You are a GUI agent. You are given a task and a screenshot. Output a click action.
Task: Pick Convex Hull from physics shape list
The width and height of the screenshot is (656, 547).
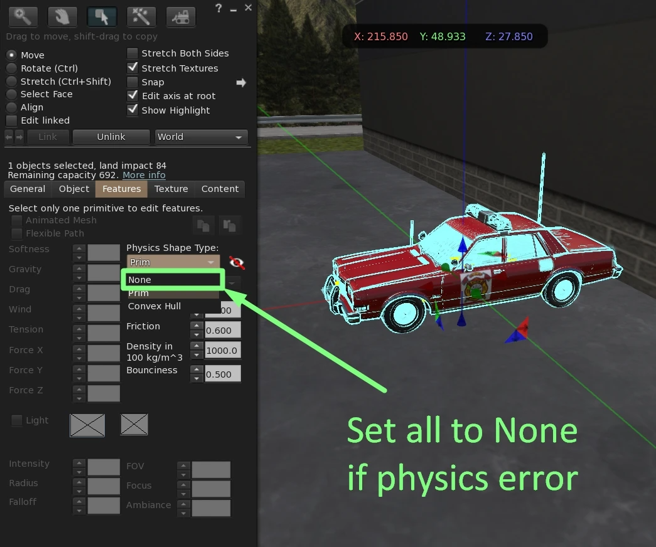pyautogui.click(x=154, y=306)
